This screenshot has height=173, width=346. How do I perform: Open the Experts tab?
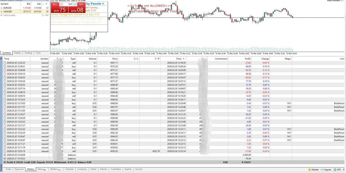tap(128, 169)
